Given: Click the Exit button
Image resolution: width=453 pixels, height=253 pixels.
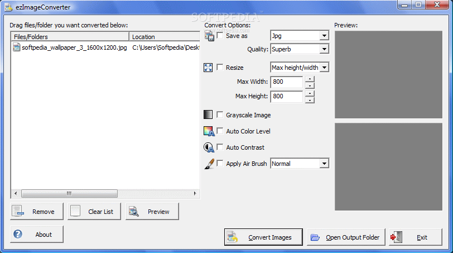Looking at the screenshot, I should click(416, 237).
